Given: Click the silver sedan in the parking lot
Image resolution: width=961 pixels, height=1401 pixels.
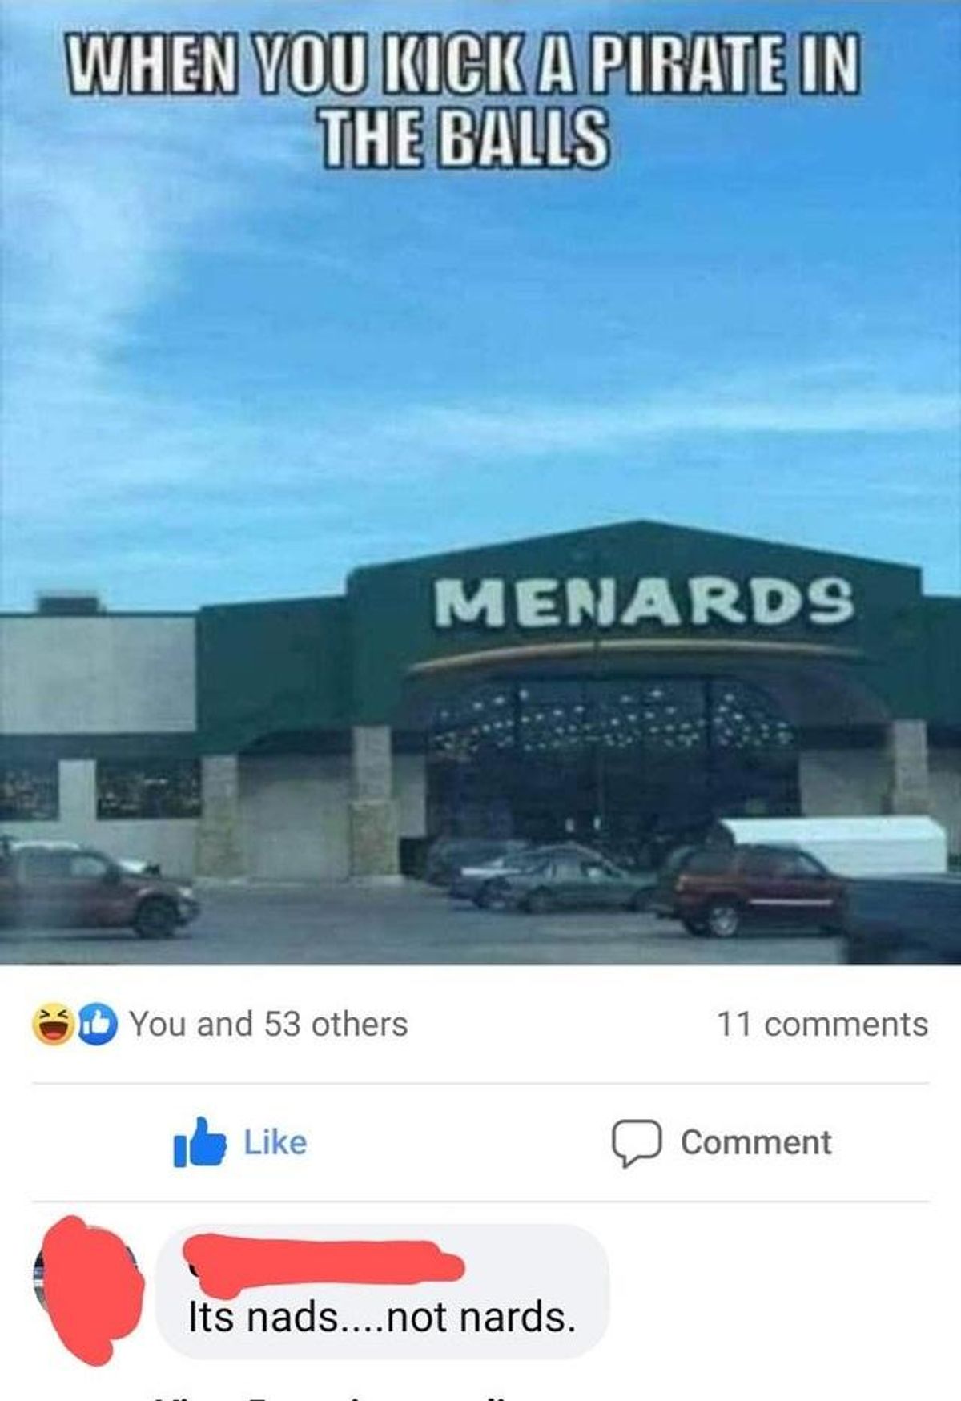Looking at the screenshot, I should click(553, 880).
